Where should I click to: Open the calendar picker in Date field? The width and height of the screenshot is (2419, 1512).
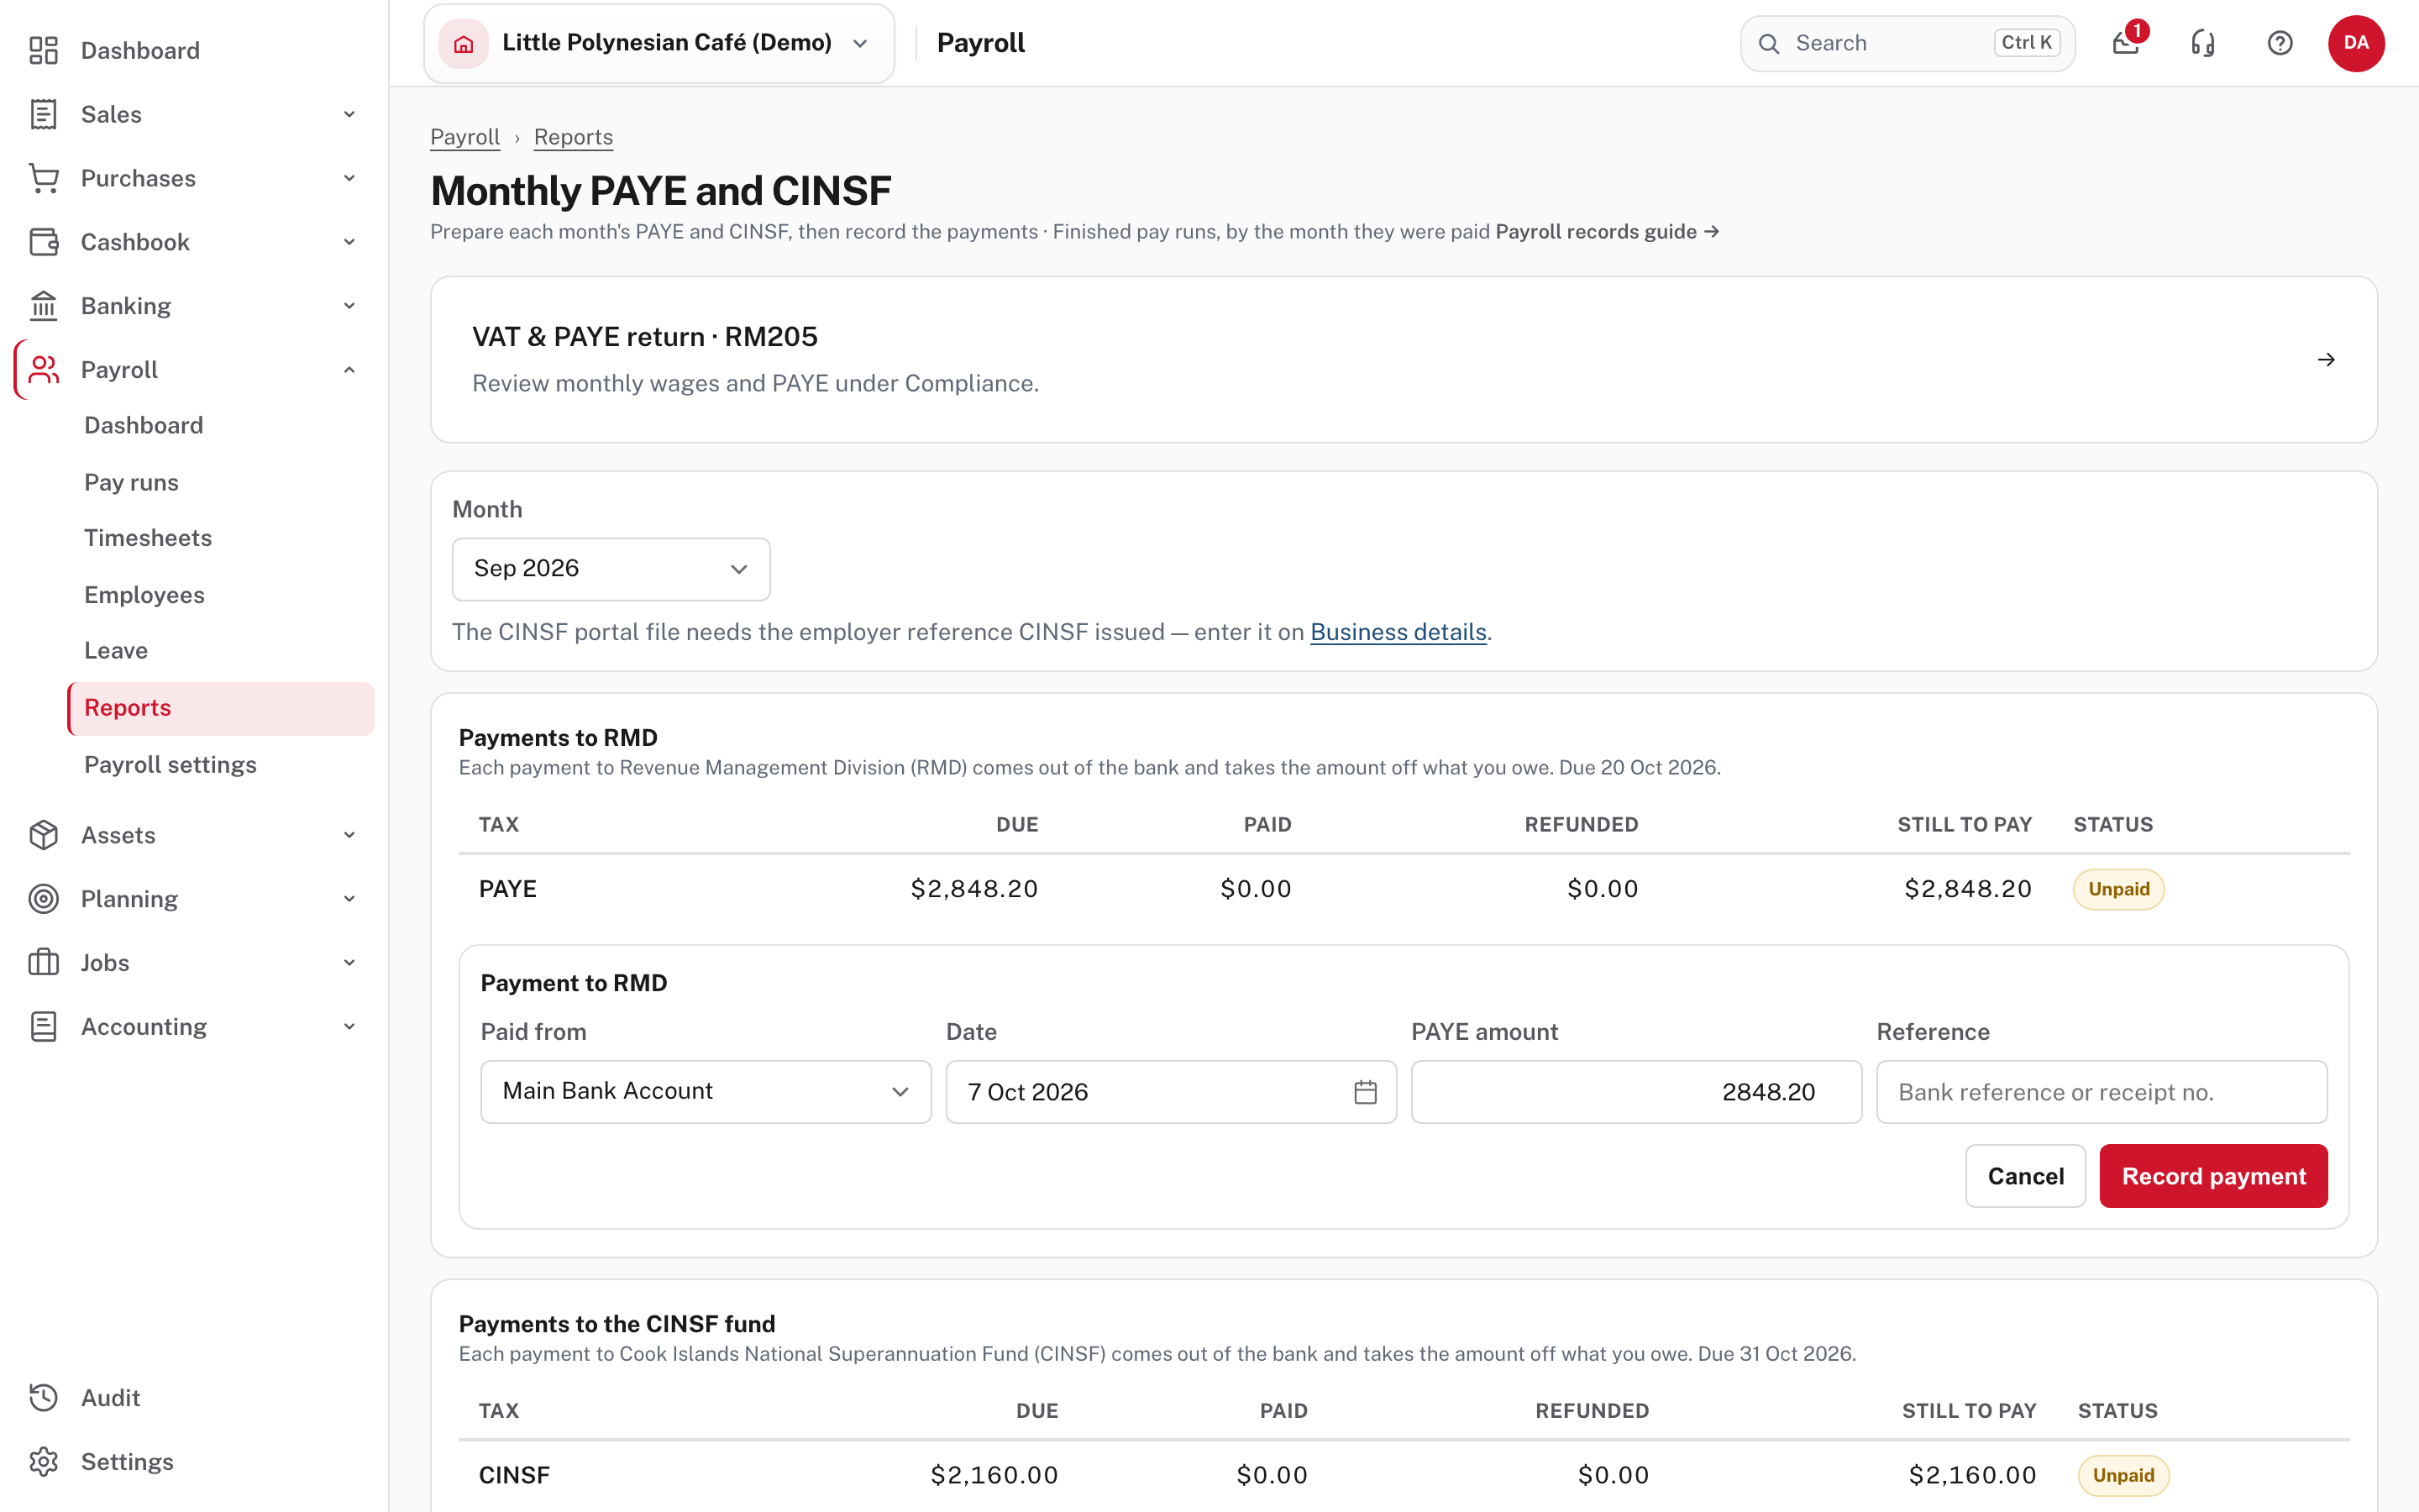(x=1366, y=1092)
